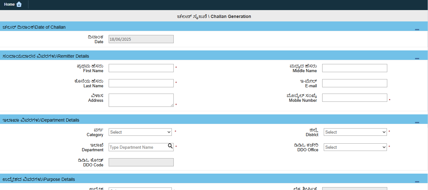The height and width of the screenshot is (190, 428).
Task: Open the Category dropdown
Action: pyautogui.click(x=140, y=132)
